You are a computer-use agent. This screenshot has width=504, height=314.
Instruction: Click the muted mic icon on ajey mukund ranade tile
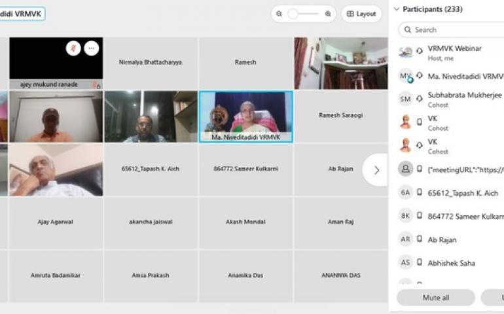click(73, 48)
